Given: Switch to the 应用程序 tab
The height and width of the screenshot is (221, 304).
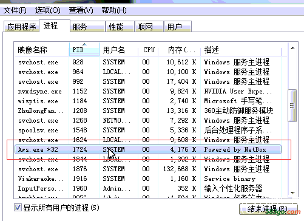Looking at the screenshot, I should (x=21, y=27).
